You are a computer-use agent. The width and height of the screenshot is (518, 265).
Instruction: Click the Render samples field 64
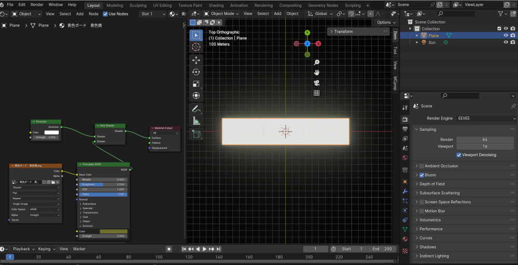coord(485,139)
